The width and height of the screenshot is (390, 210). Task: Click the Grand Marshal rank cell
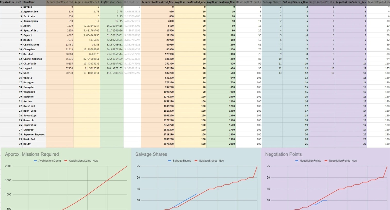(34, 59)
